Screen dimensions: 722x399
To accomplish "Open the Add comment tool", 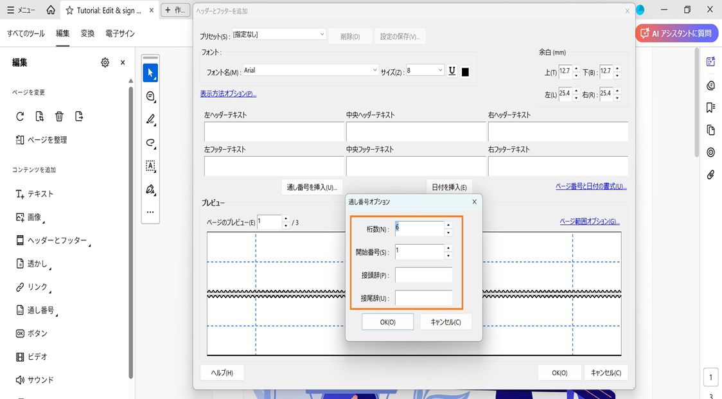I will pos(150,96).
